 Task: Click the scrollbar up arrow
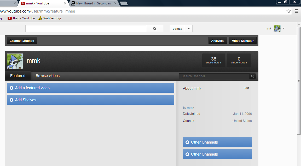coord(299,25)
